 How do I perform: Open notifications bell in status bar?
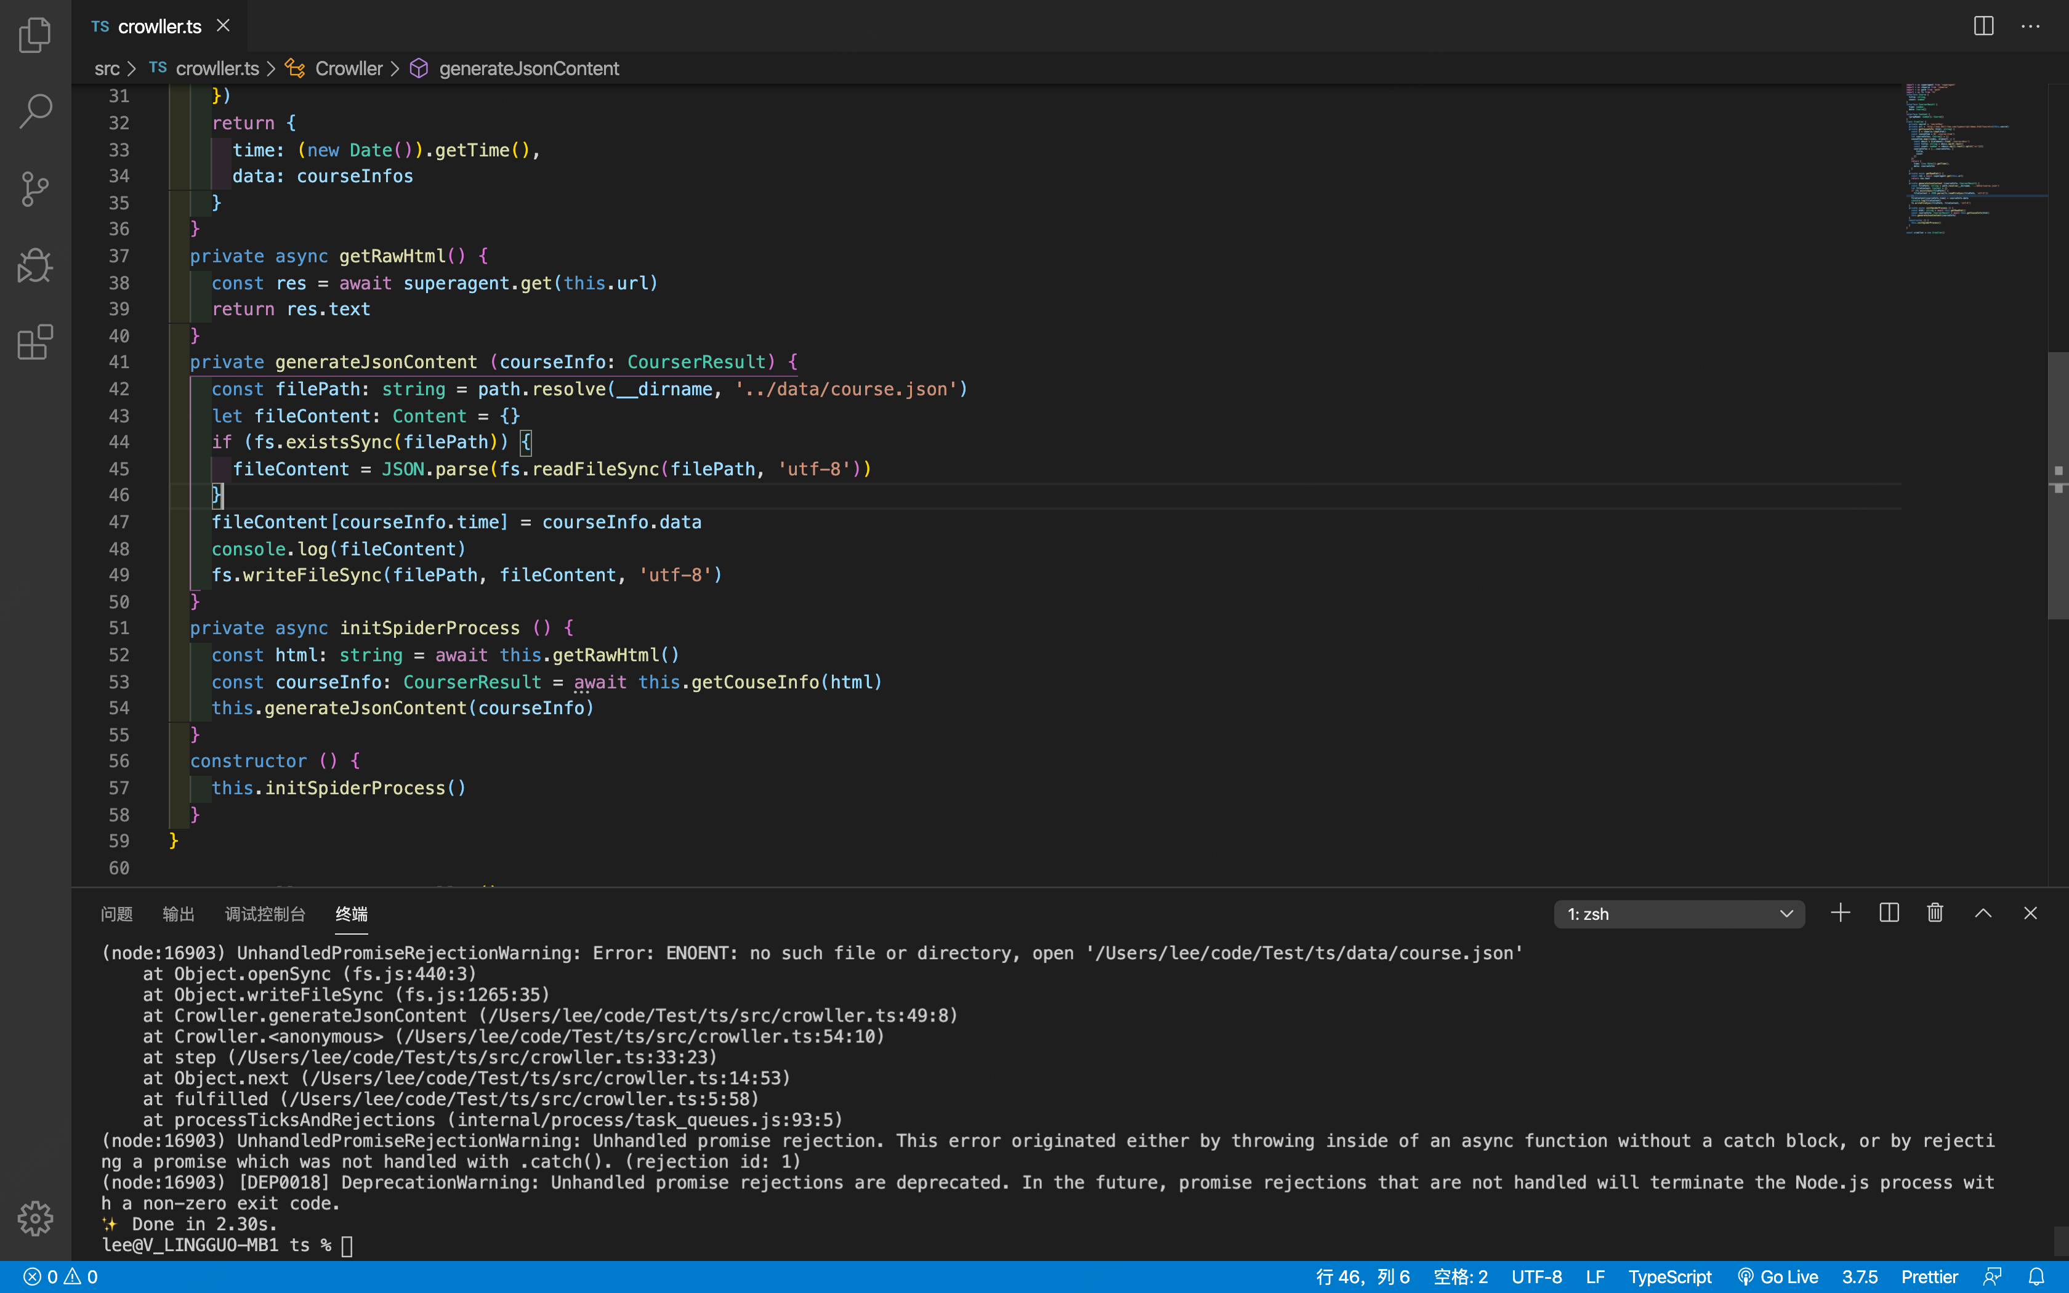click(x=2036, y=1277)
